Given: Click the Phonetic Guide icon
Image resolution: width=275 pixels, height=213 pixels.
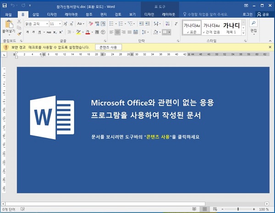Looking at the screenshot, I should (x=97, y=24).
